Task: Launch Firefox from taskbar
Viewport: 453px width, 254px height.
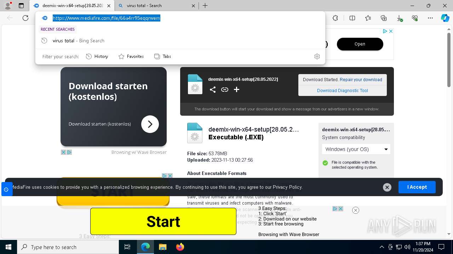Action: tap(180, 247)
